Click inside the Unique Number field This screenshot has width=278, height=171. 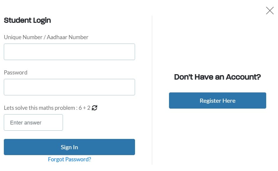(69, 52)
